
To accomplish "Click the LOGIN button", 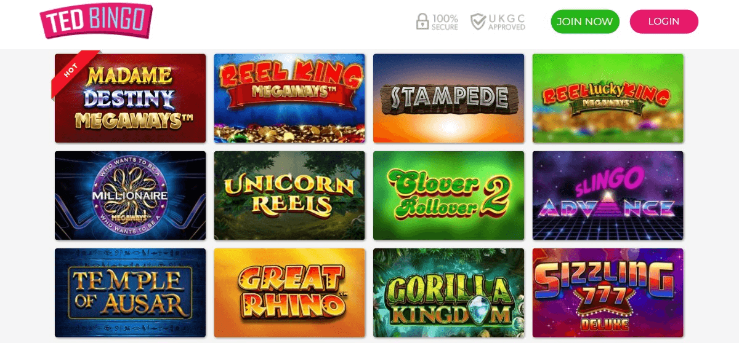I will (664, 22).
